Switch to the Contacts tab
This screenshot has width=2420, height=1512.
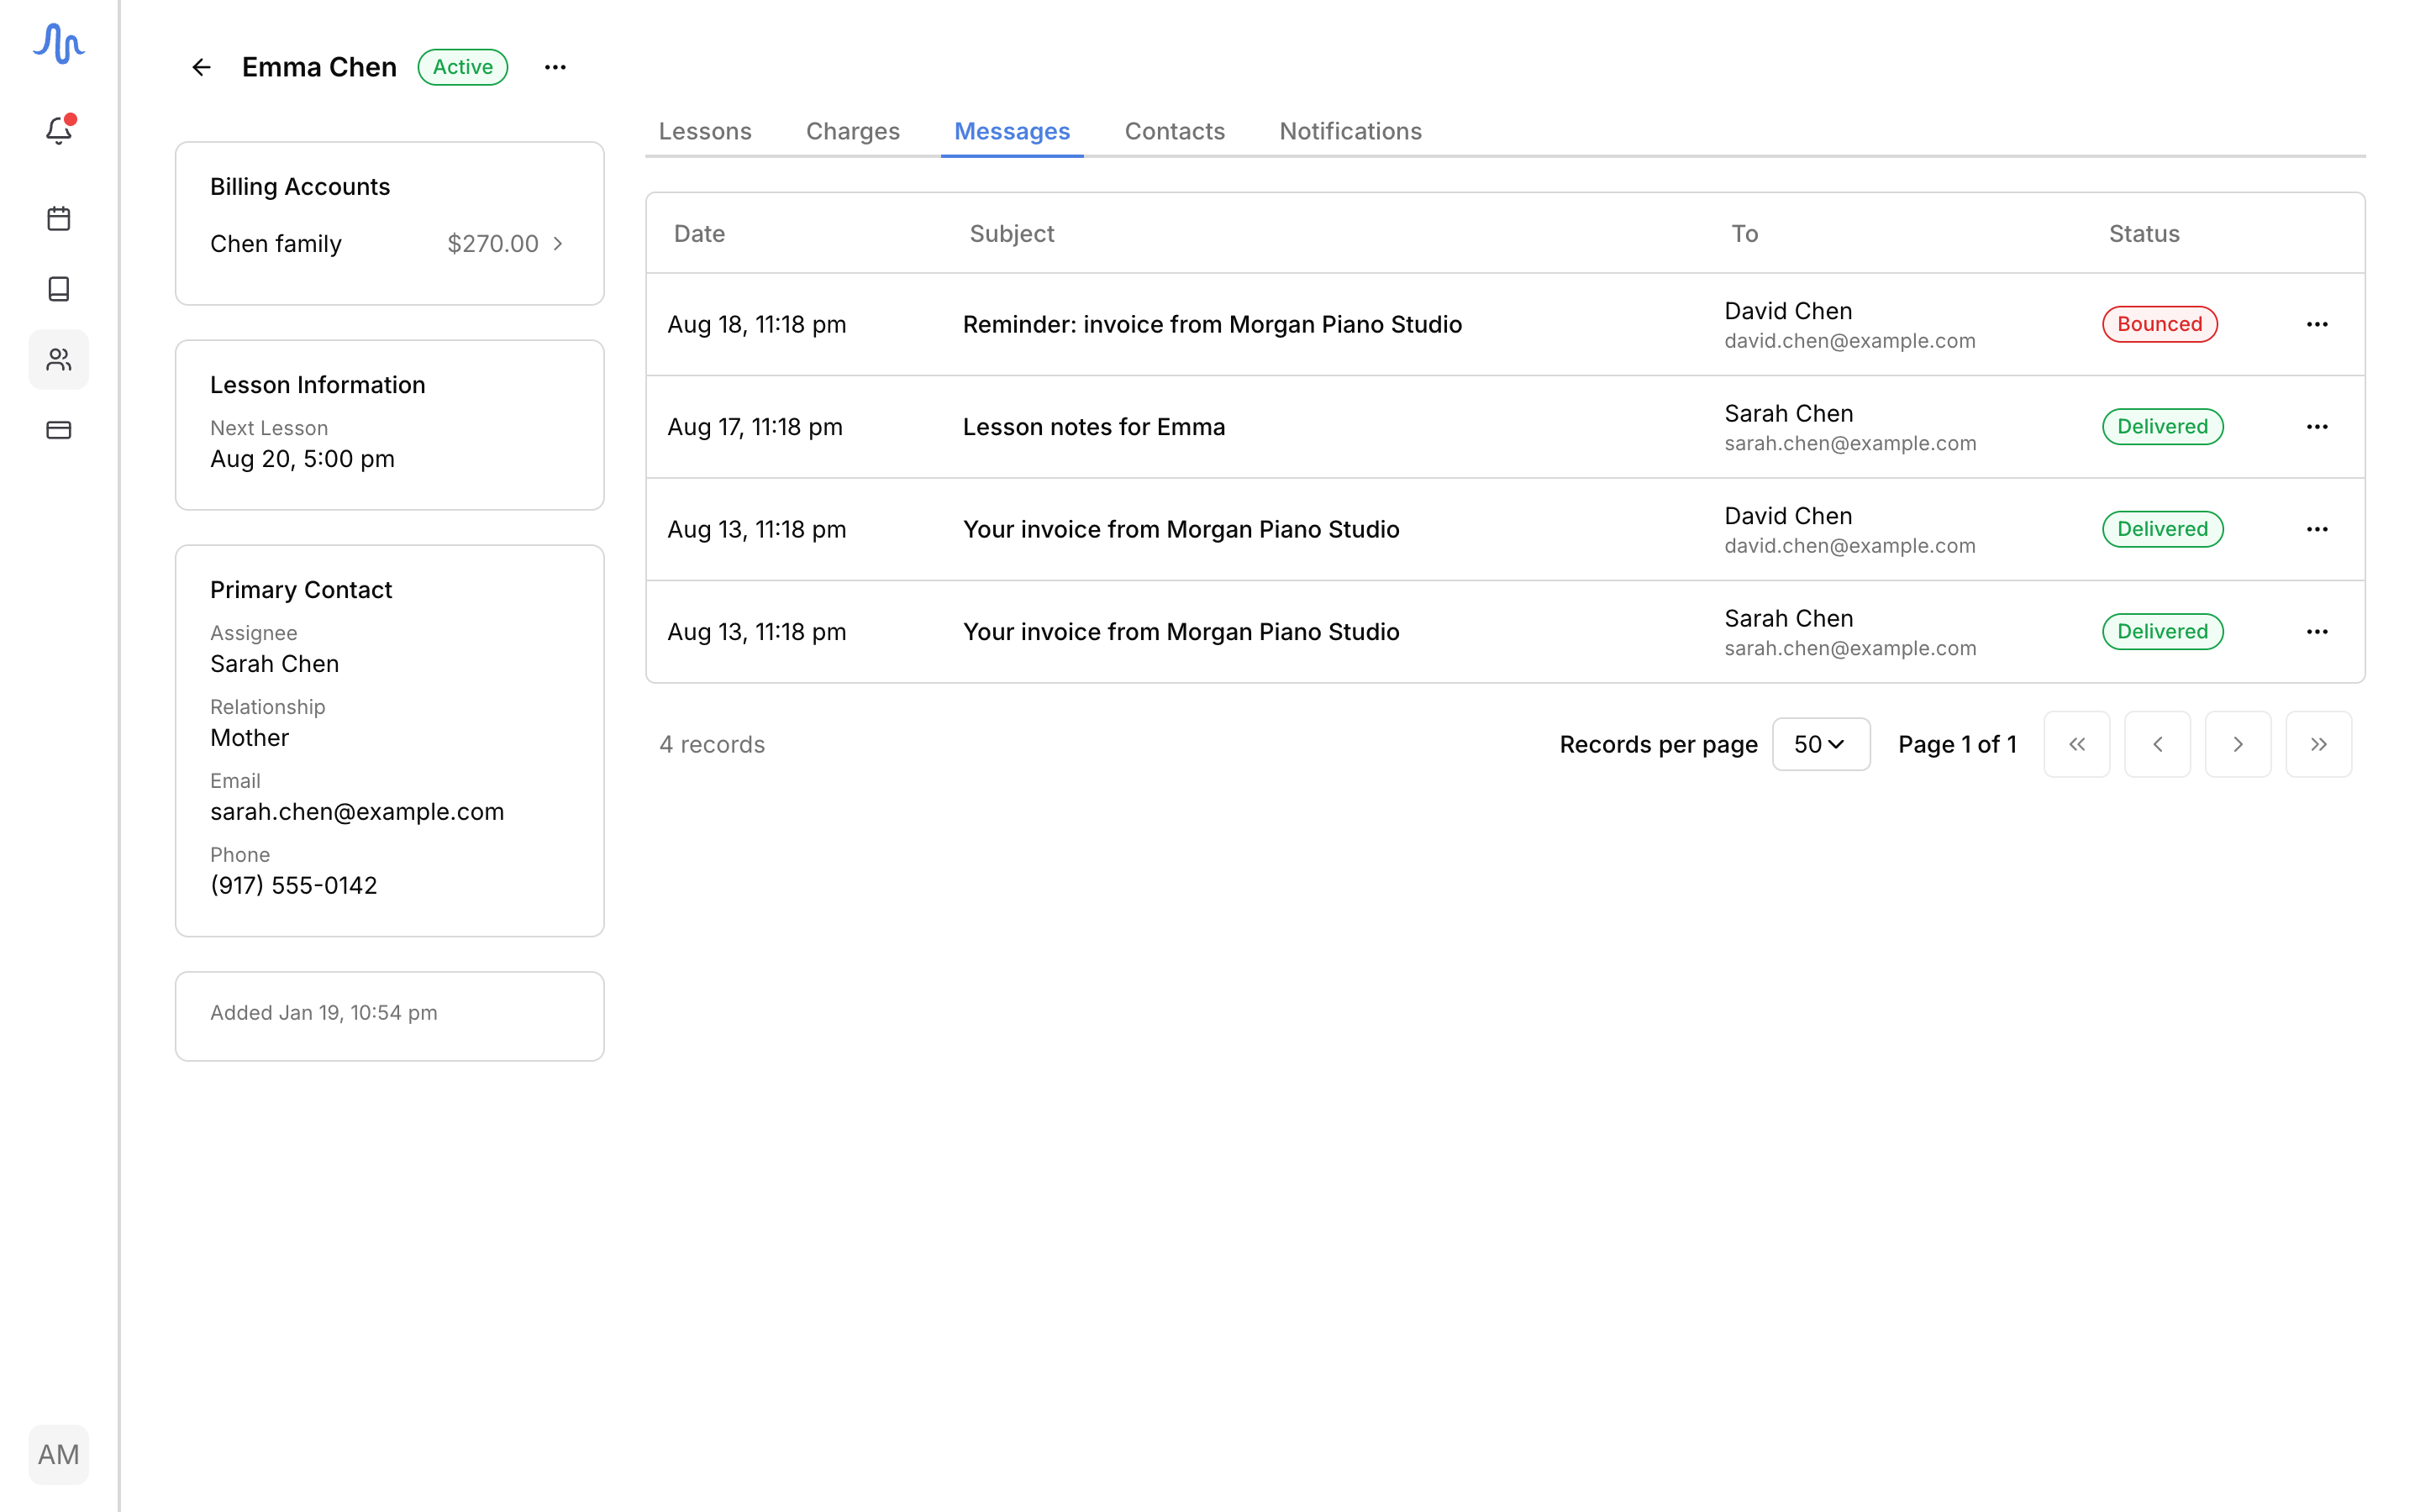1175,131
